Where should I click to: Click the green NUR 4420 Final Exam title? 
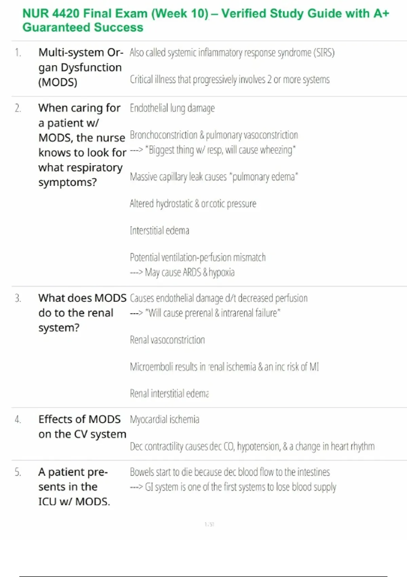tap(206, 20)
